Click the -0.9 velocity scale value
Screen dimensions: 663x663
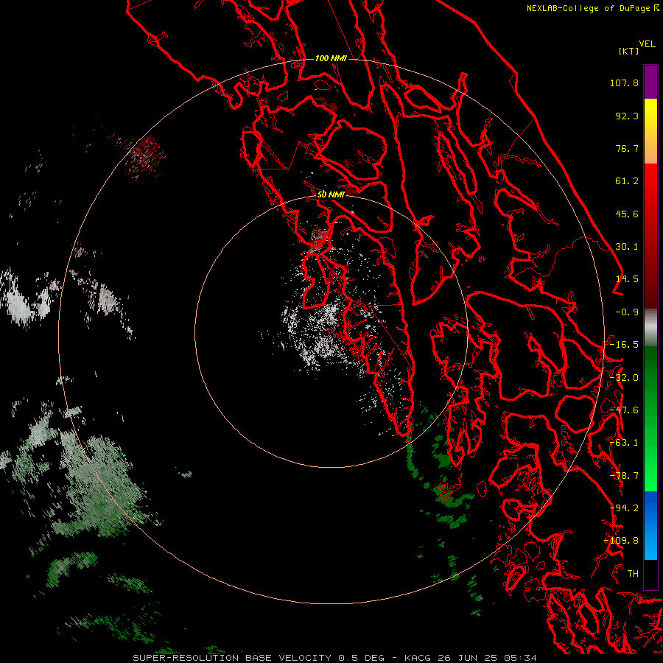[627, 312]
